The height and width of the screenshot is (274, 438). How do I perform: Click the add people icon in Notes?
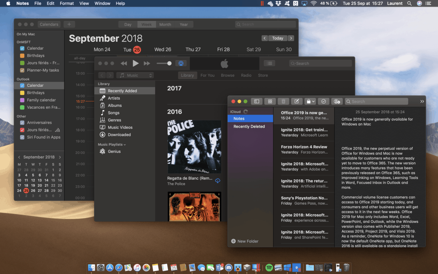click(x=337, y=101)
